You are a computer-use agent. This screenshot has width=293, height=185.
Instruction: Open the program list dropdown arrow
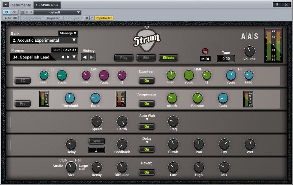pyautogui.click(x=74, y=57)
